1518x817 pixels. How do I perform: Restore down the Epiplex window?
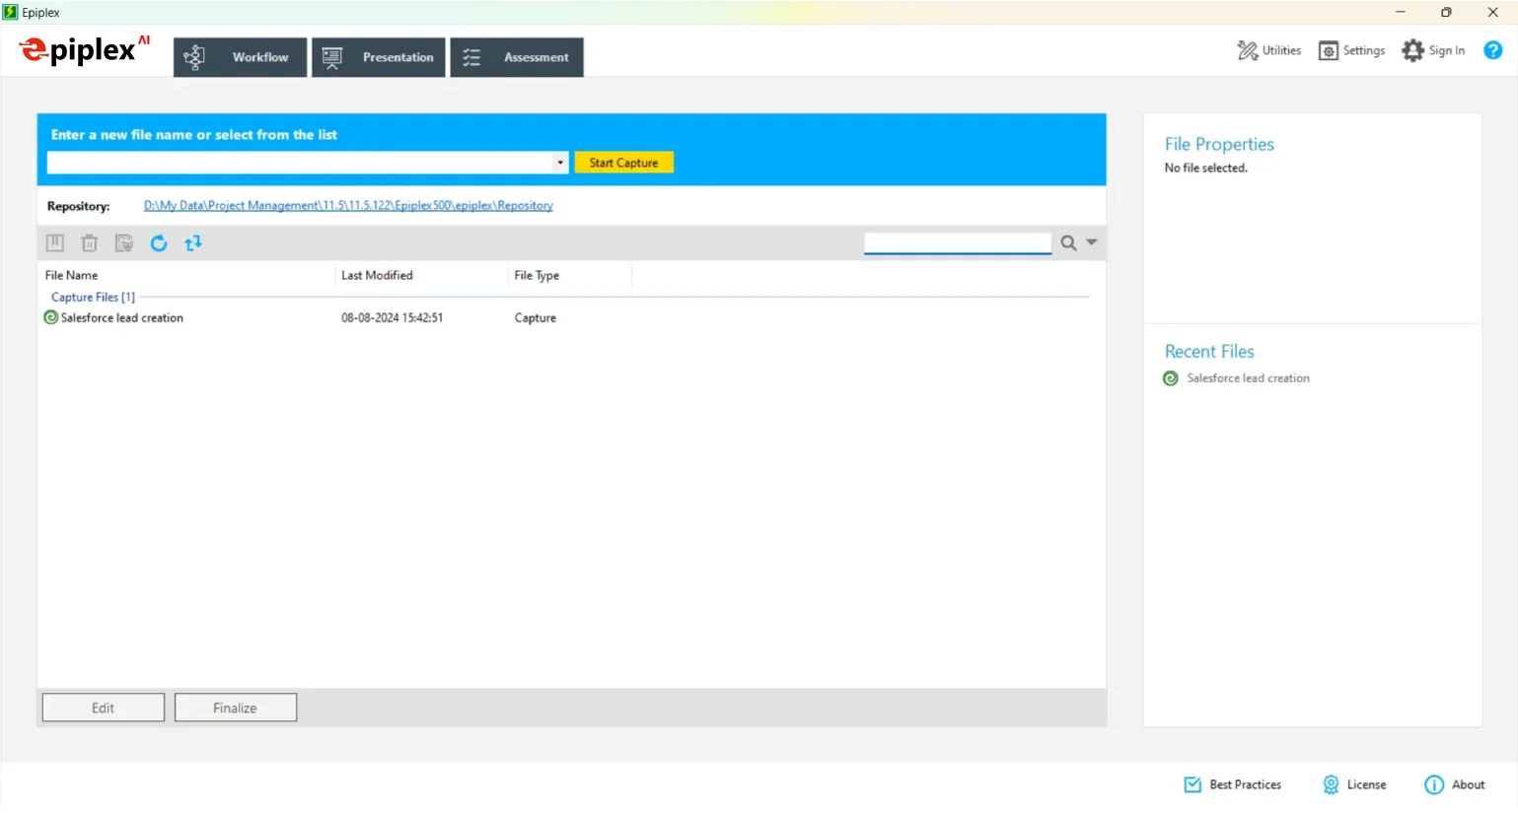(1446, 12)
